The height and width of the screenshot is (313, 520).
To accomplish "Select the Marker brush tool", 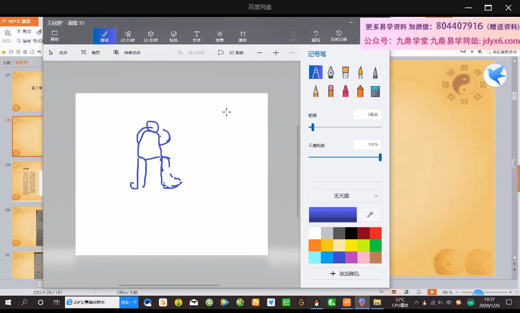I will (315, 73).
